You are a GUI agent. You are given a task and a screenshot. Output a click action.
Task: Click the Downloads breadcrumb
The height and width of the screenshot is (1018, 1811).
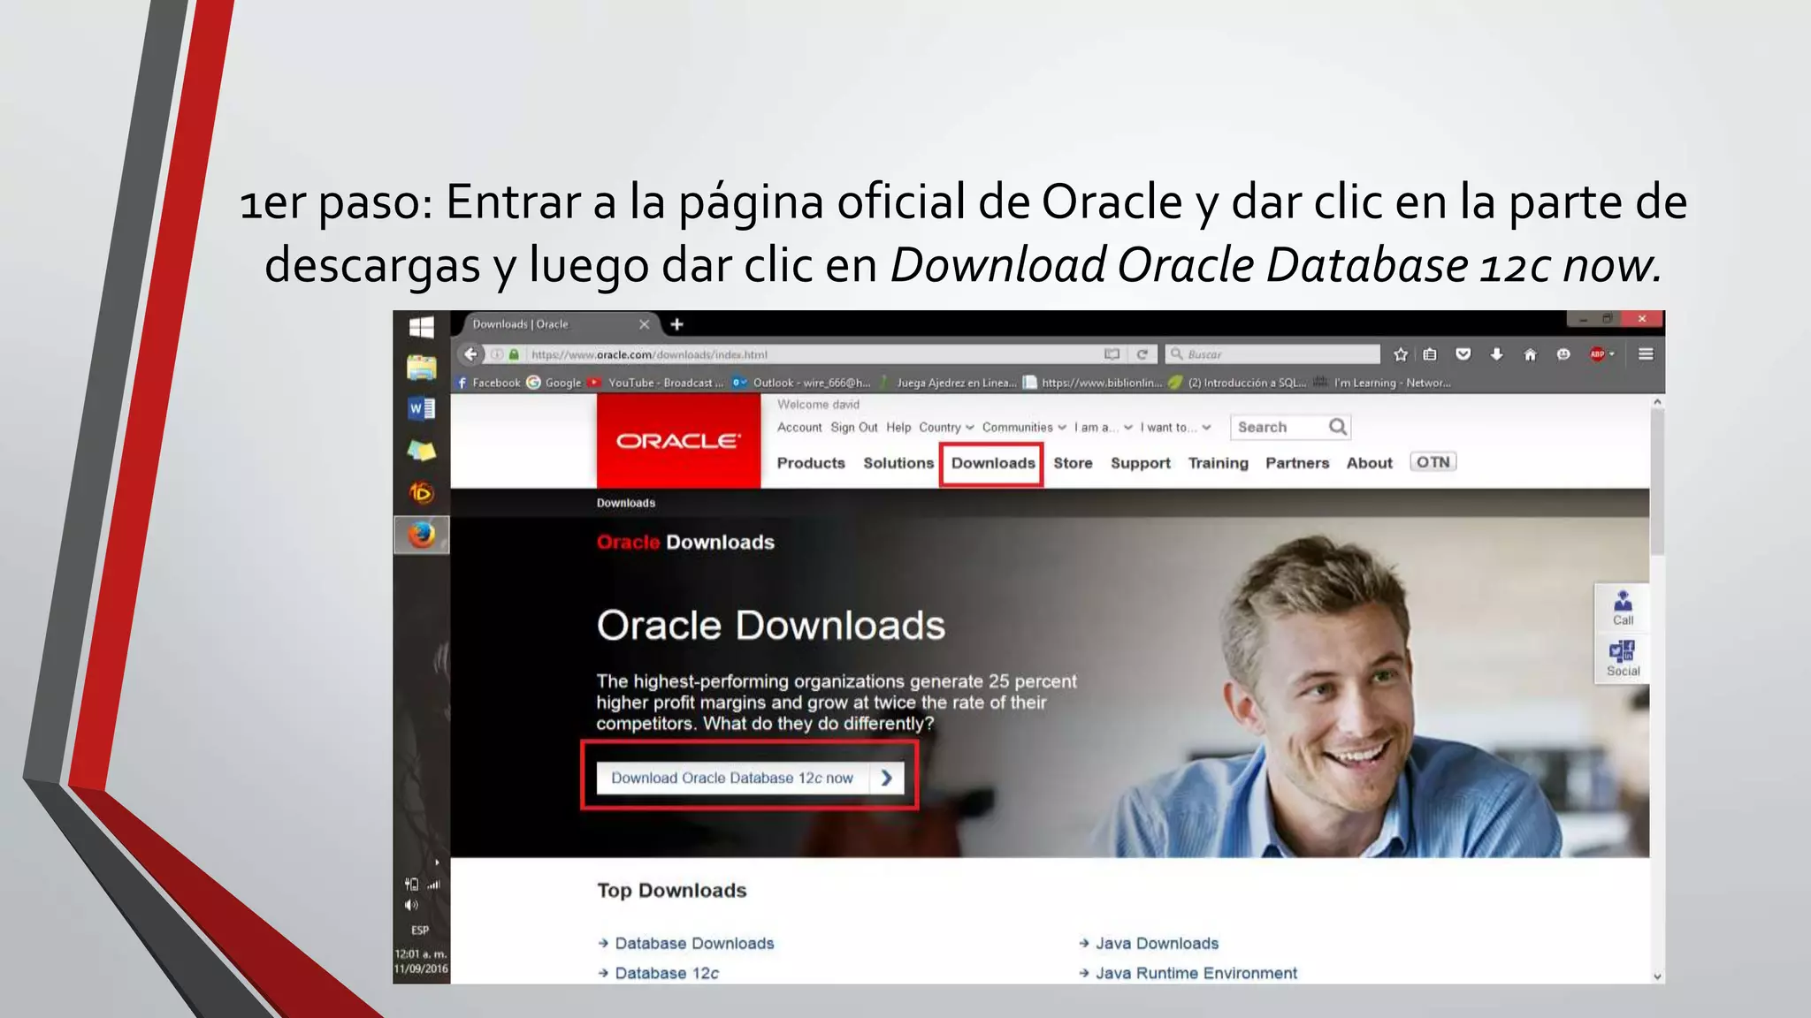click(625, 503)
